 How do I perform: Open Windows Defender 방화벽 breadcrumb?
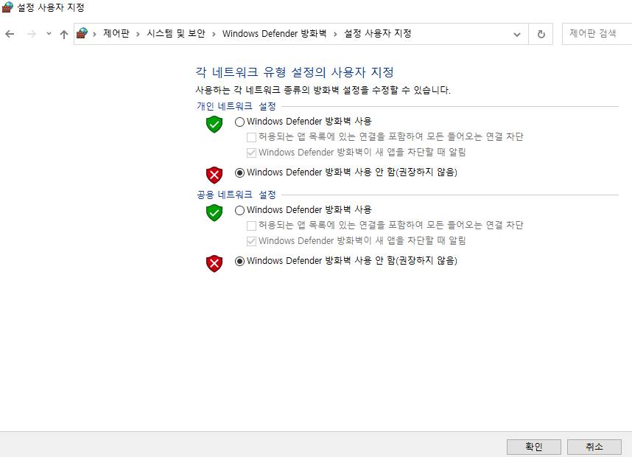click(x=274, y=33)
